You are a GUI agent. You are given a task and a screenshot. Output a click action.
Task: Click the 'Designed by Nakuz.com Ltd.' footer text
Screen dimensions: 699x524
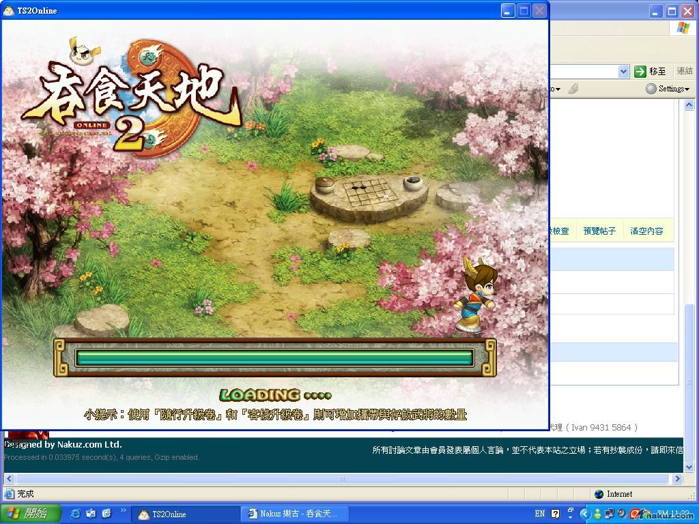[63, 444]
